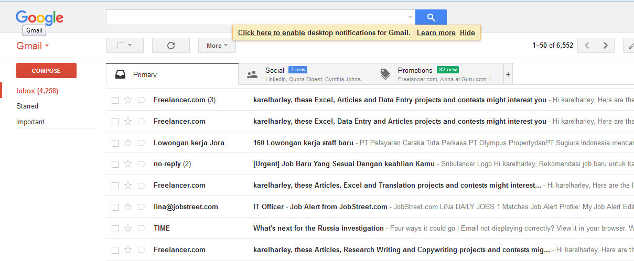Mark lina@jobstreet.com email as important
The height and width of the screenshot is (261, 634).
click(x=141, y=207)
